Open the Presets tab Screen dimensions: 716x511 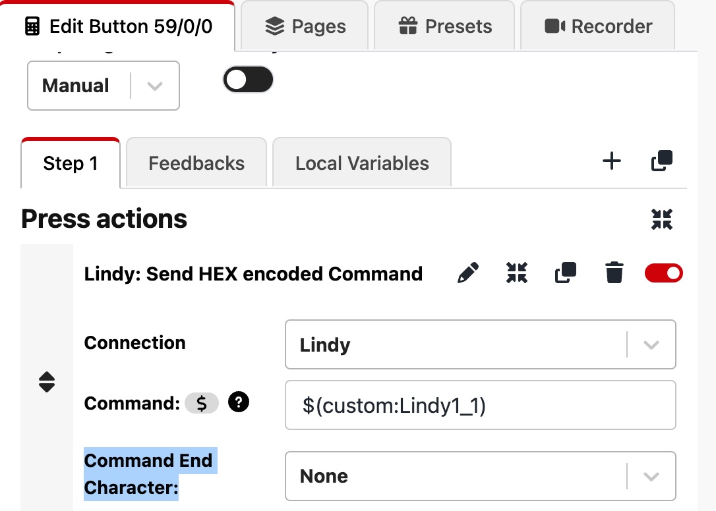(446, 26)
